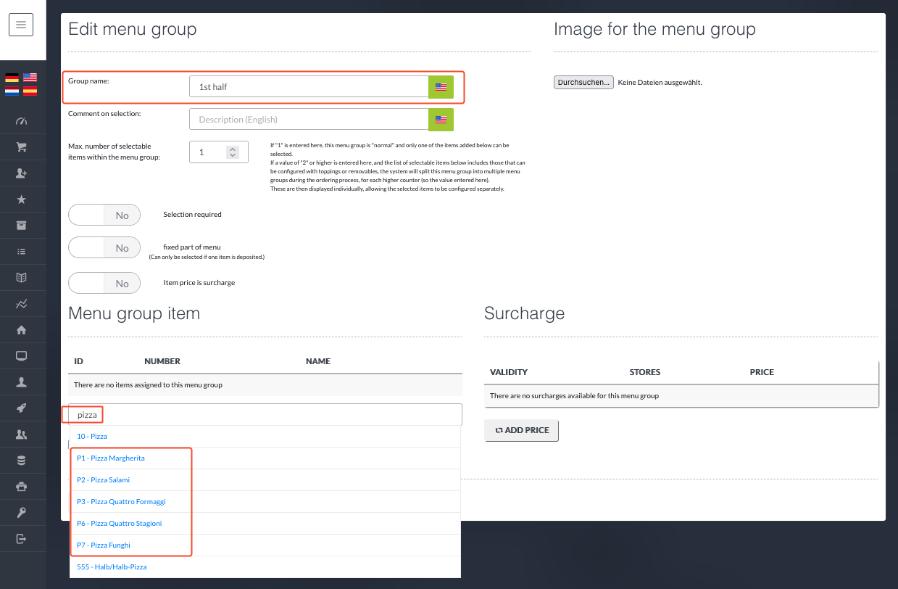
Task: Click the PRICE column header
Action: point(762,372)
